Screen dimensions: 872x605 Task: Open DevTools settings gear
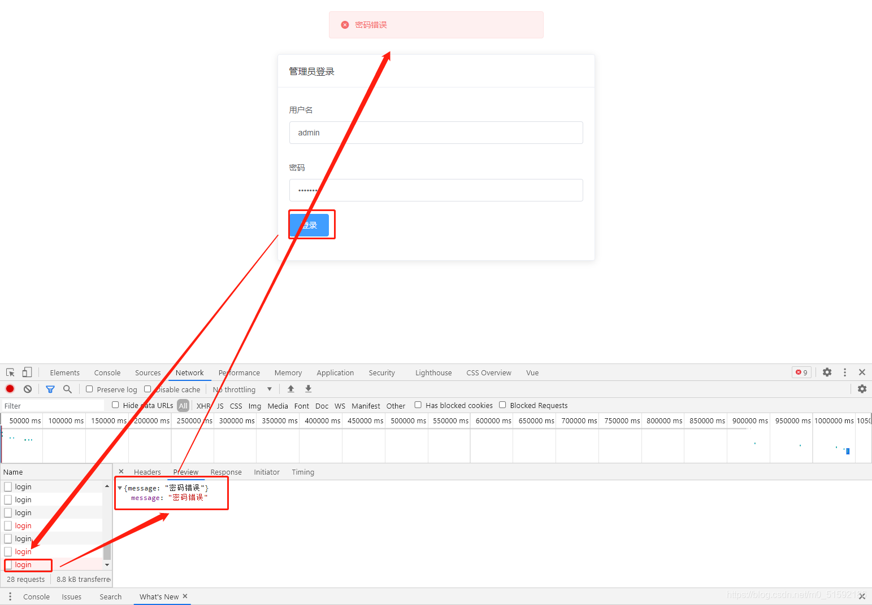827,372
